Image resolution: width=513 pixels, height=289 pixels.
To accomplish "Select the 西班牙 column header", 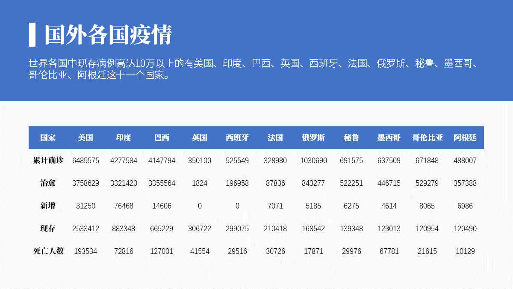I will [x=237, y=138].
